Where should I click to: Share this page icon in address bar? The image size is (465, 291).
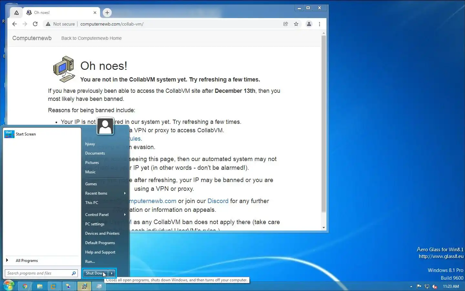tap(285, 24)
